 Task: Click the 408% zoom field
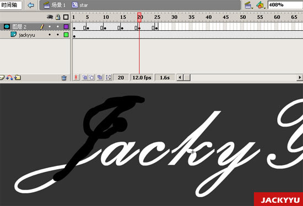coord(285,5)
